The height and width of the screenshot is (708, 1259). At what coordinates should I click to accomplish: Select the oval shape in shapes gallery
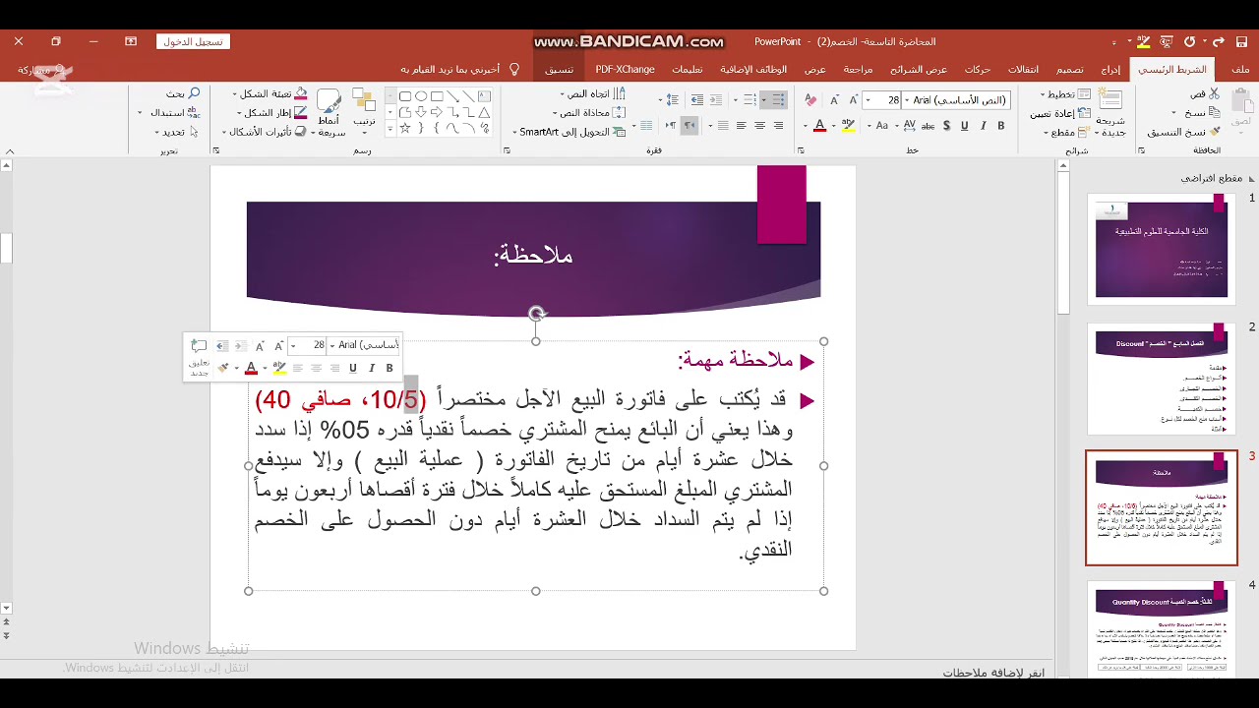point(421,96)
